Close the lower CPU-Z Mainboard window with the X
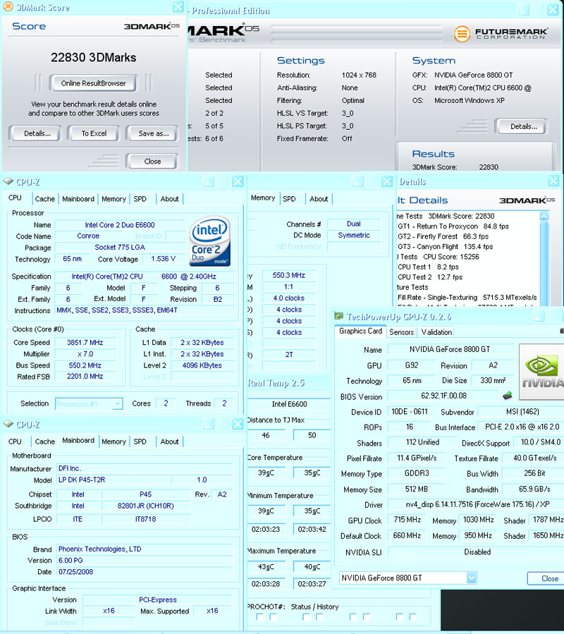Viewport: 564px width, 634px height. pyautogui.click(x=238, y=424)
